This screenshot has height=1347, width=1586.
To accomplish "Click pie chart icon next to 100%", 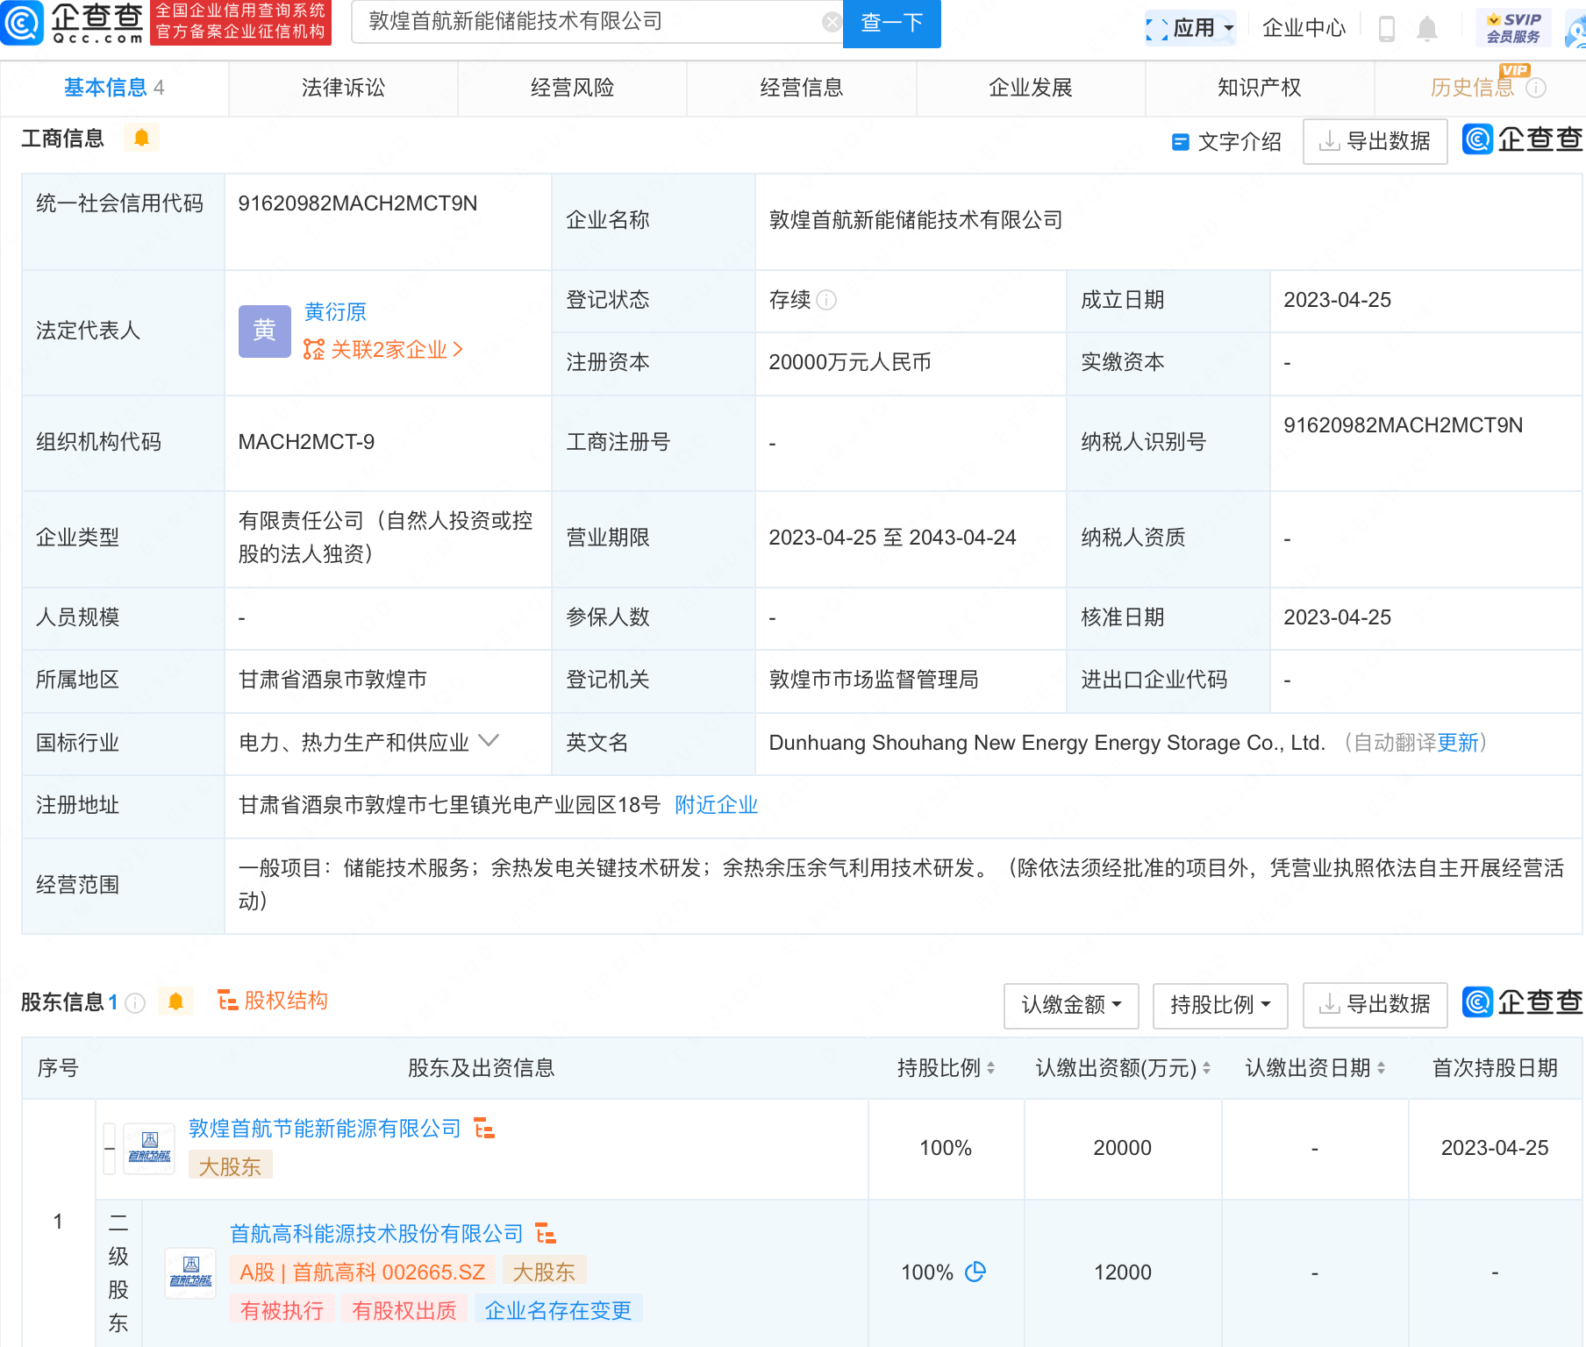I will click(975, 1272).
